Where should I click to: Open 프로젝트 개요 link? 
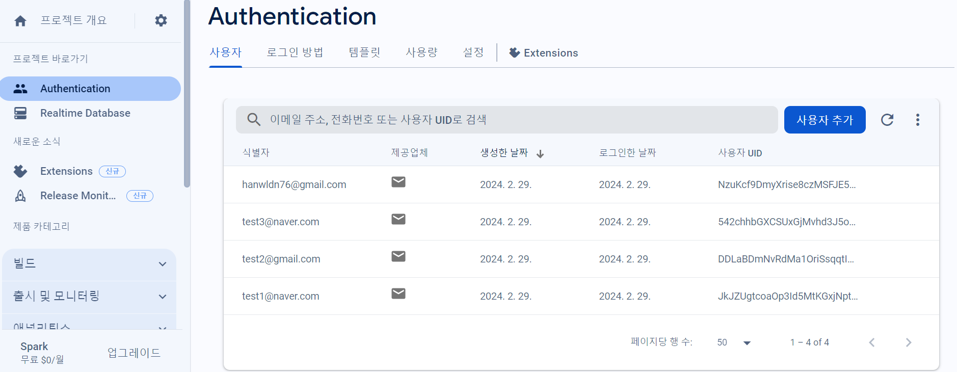click(74, 20)
